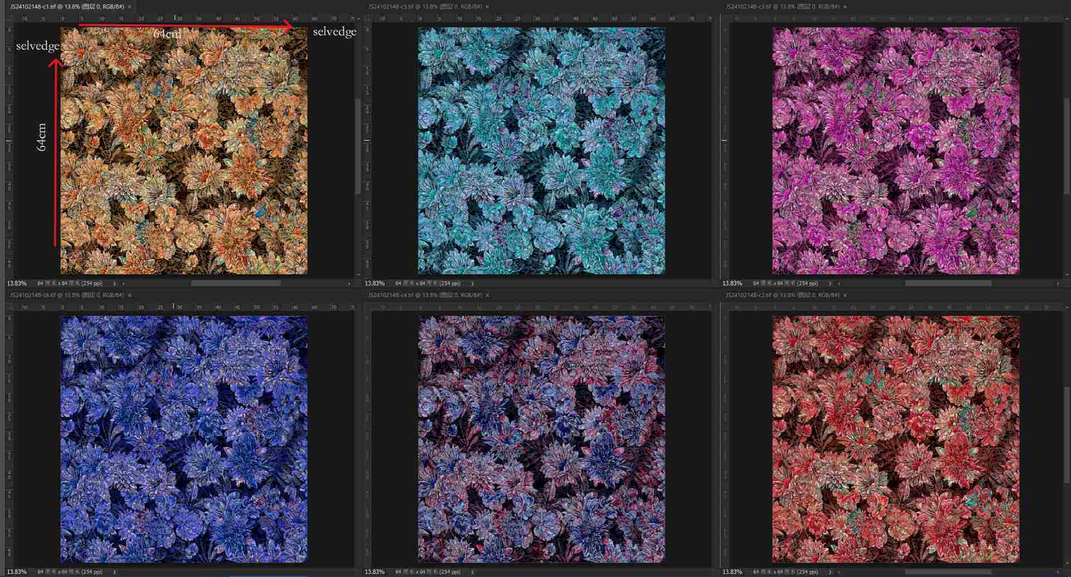Open status bar info arrow in c3.tif window

coord(830,283)
